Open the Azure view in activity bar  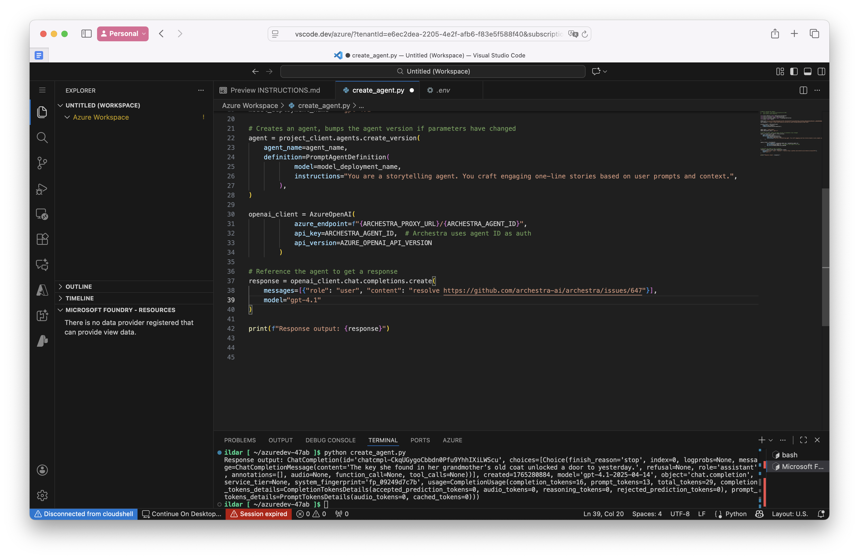point(42,290)
